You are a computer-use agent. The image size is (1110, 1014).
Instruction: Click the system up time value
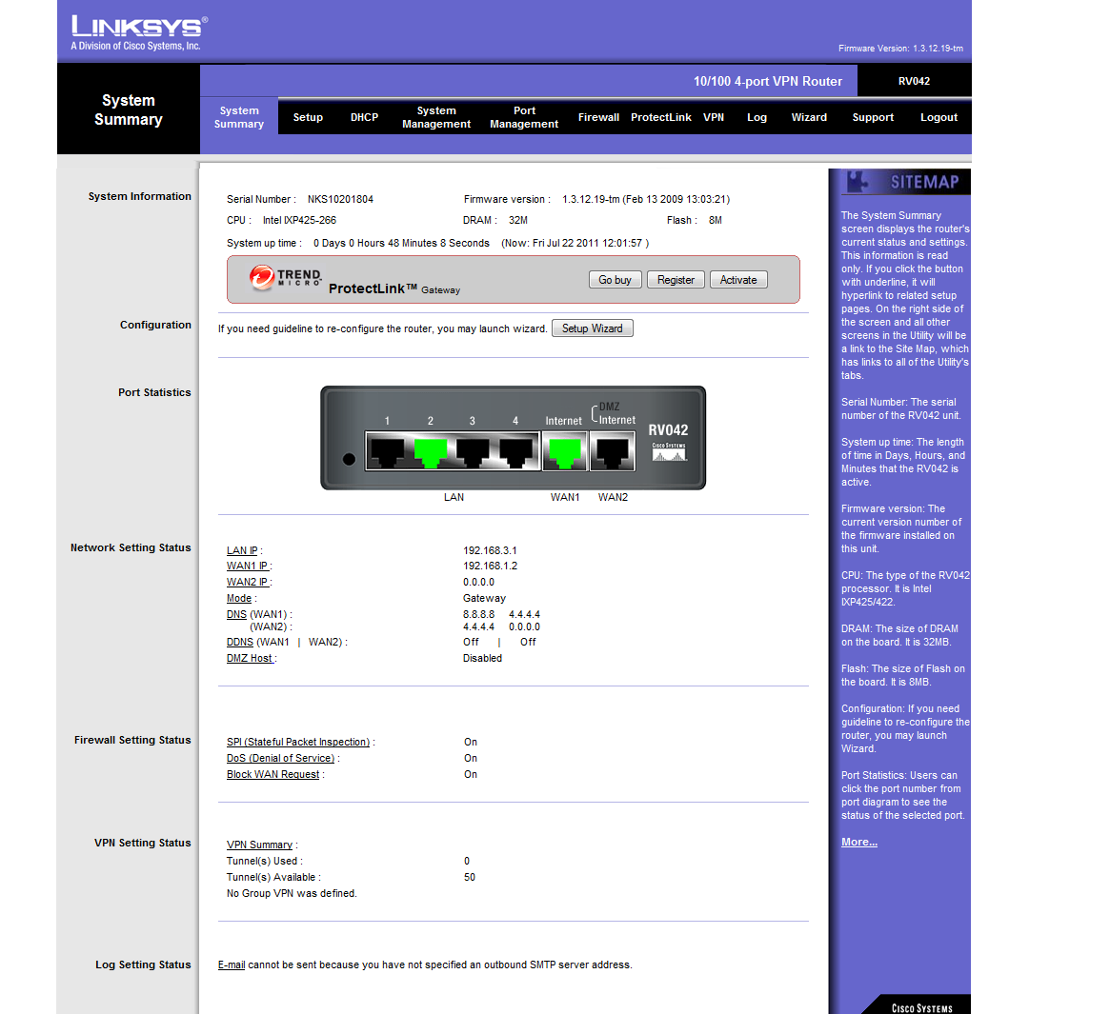coord(401,244)
